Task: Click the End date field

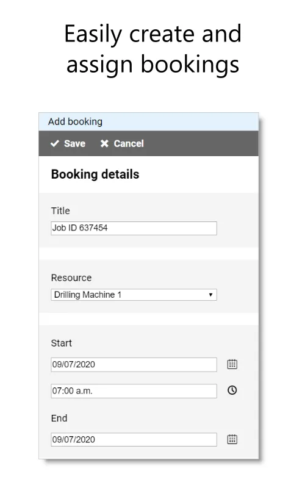Action: pos(134,439)
